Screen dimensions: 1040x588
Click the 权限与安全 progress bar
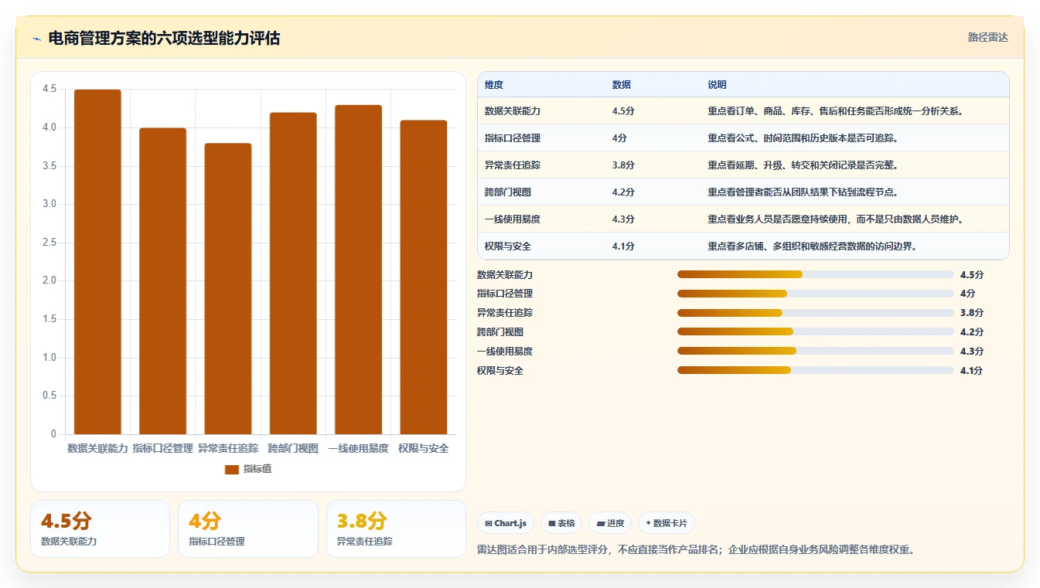(x=815, y=370)
